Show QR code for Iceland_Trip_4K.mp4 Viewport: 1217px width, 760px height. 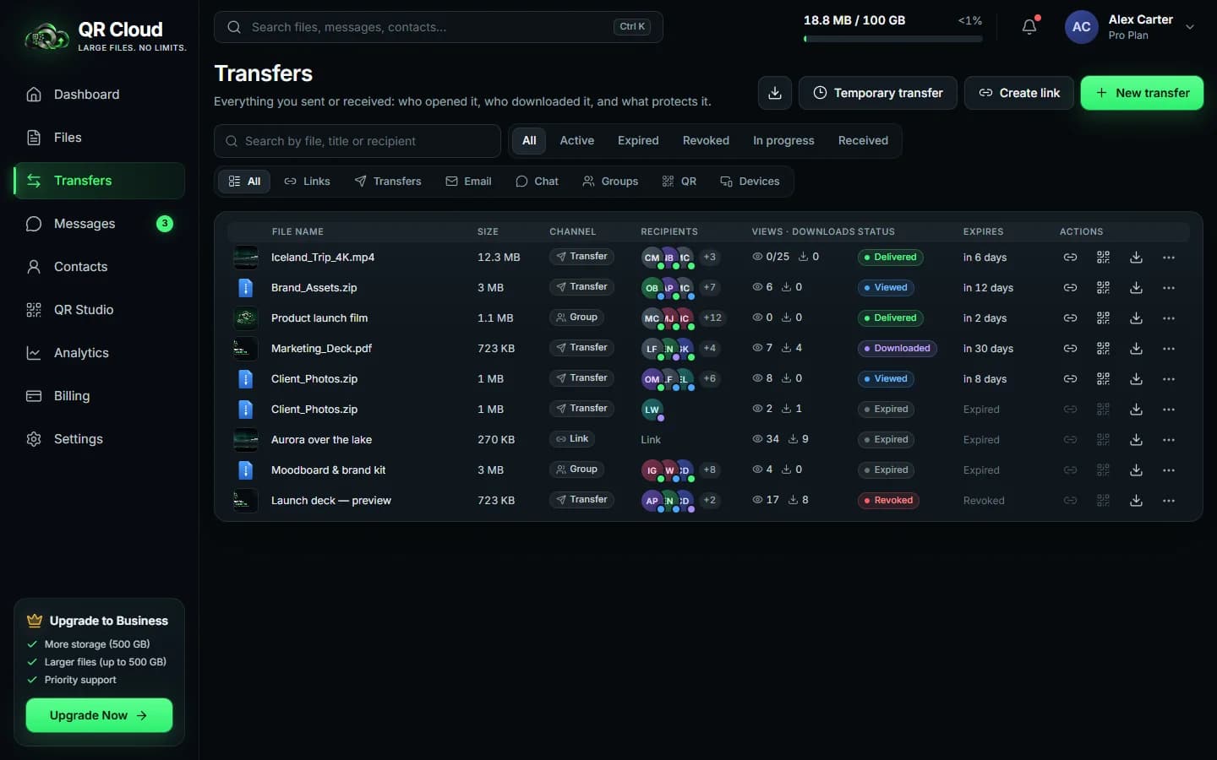(1103, 258)
